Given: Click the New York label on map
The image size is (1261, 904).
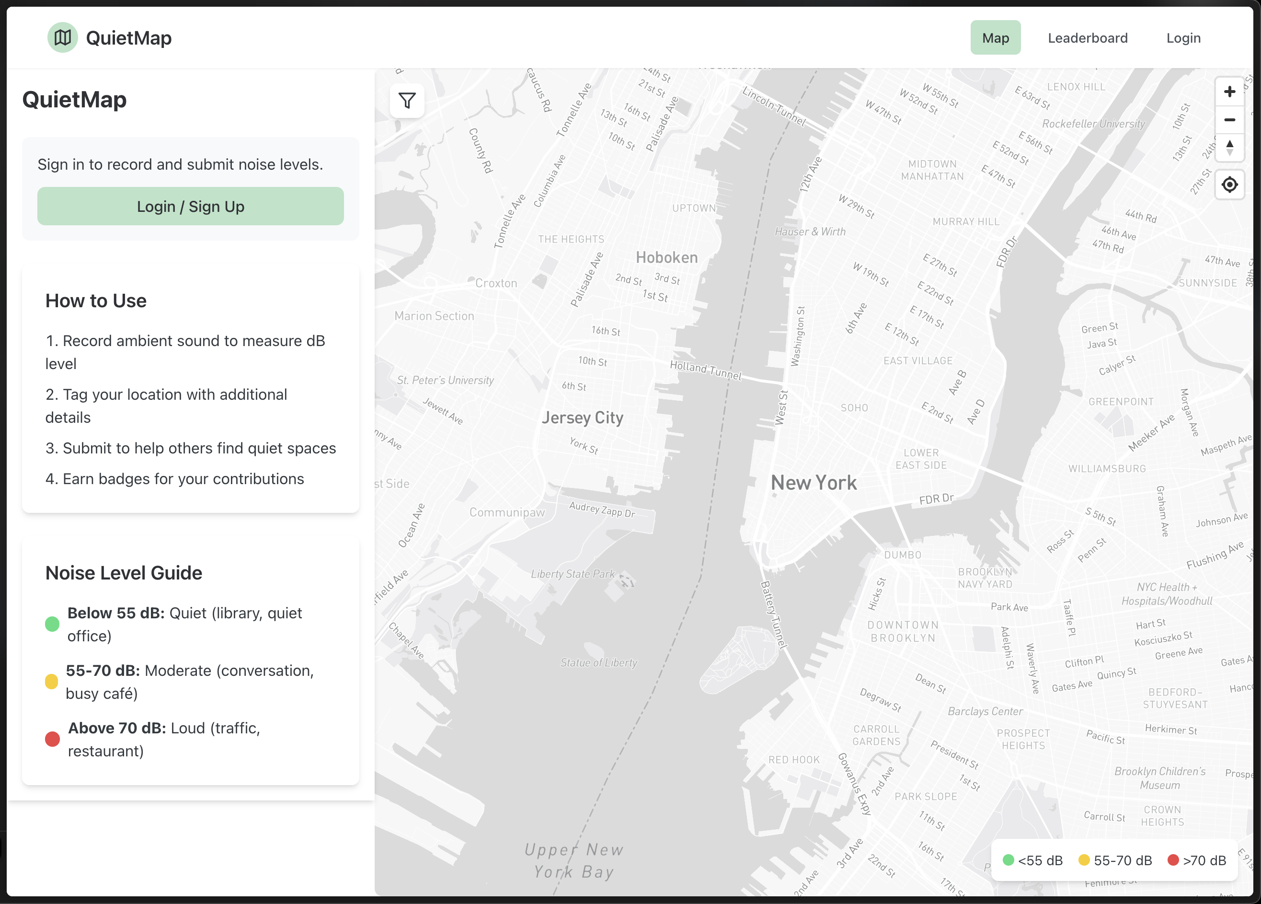Looking at the screenshot, I should click(814, 482).
